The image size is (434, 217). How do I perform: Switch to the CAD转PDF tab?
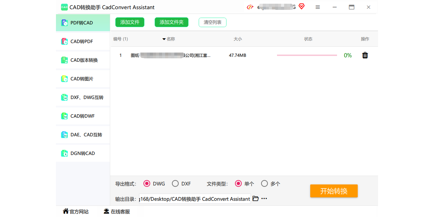[83, 41]
